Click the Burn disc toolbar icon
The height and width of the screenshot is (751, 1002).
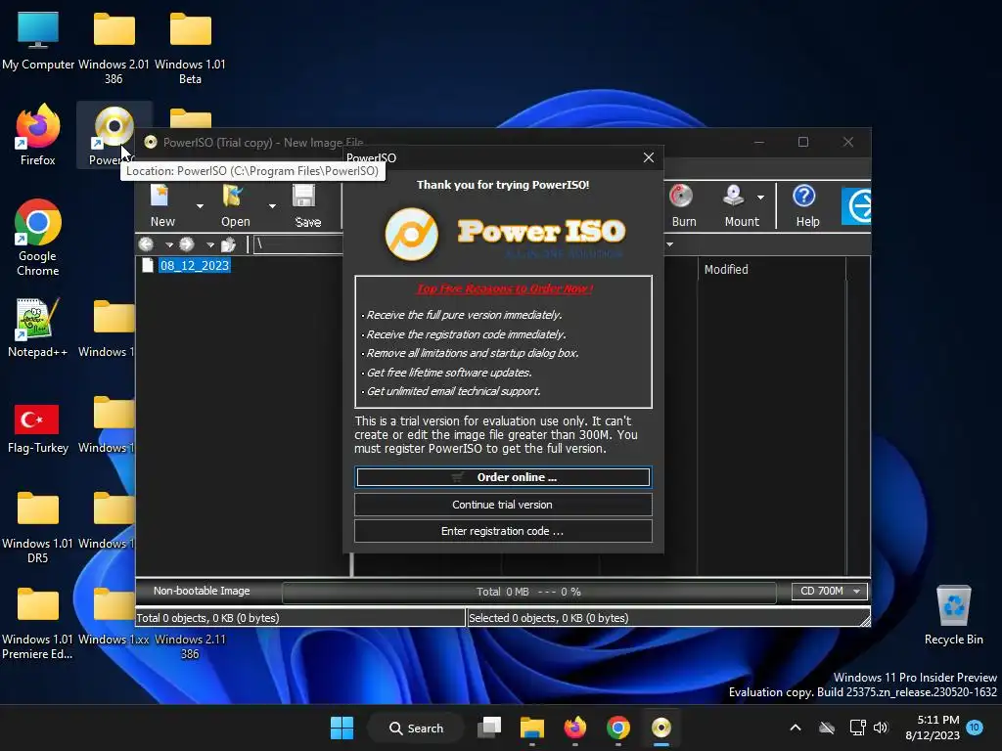coord(681,196)
